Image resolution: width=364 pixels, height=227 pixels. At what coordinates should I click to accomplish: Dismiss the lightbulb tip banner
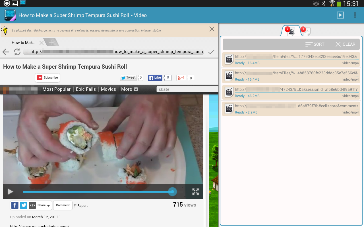(212, 29)
